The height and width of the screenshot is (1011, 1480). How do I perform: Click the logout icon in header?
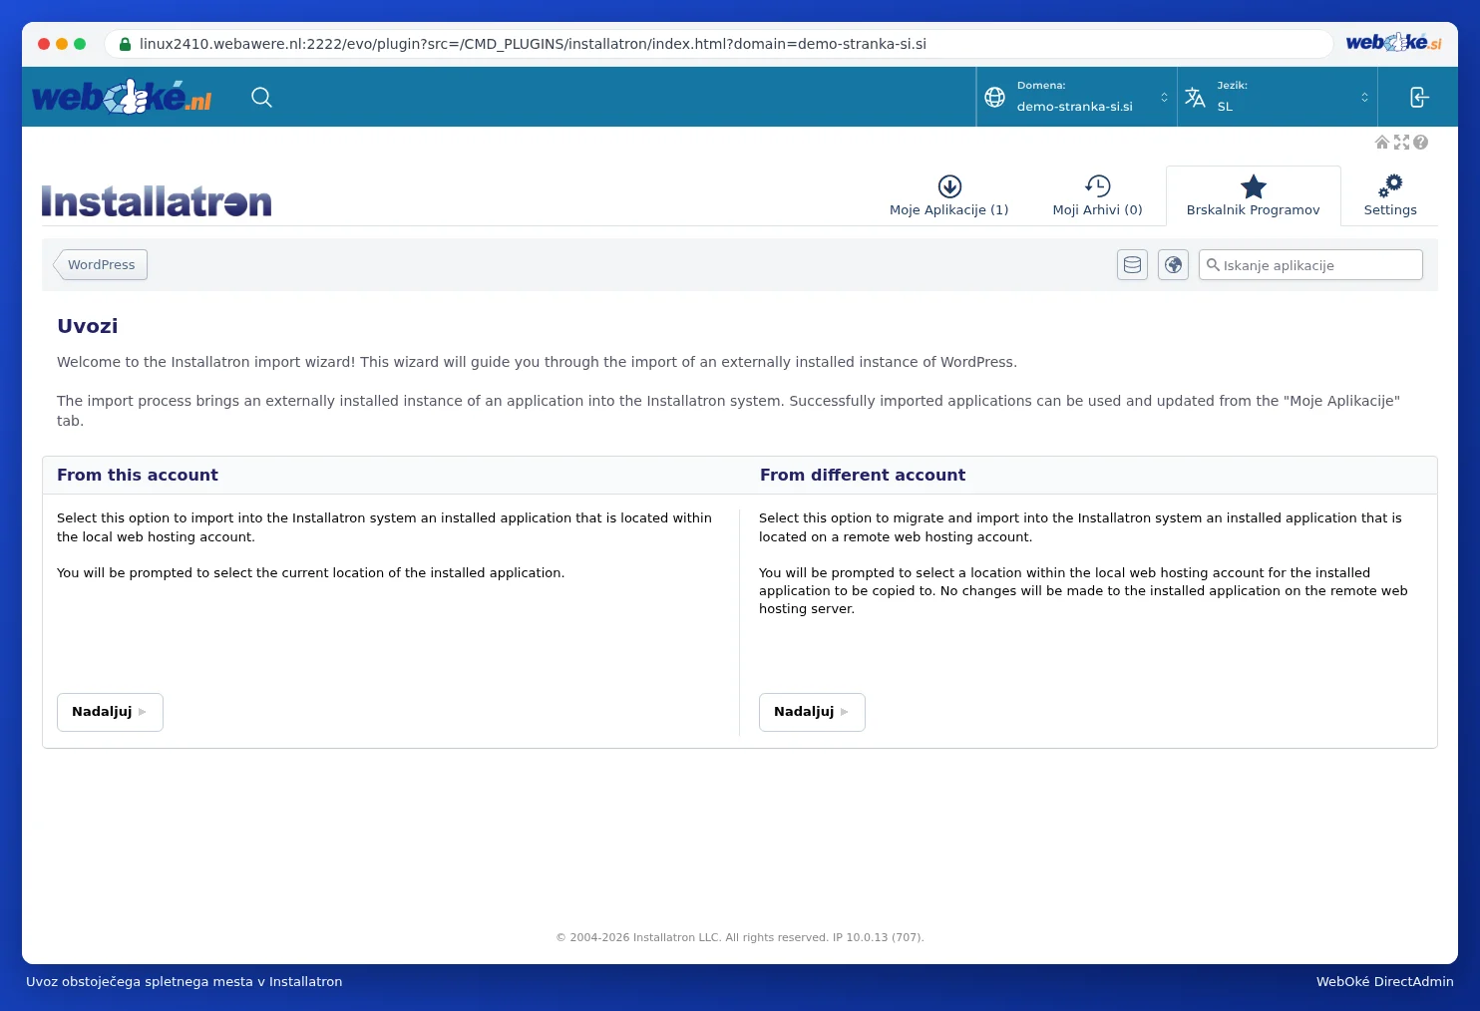(1418, 97)
